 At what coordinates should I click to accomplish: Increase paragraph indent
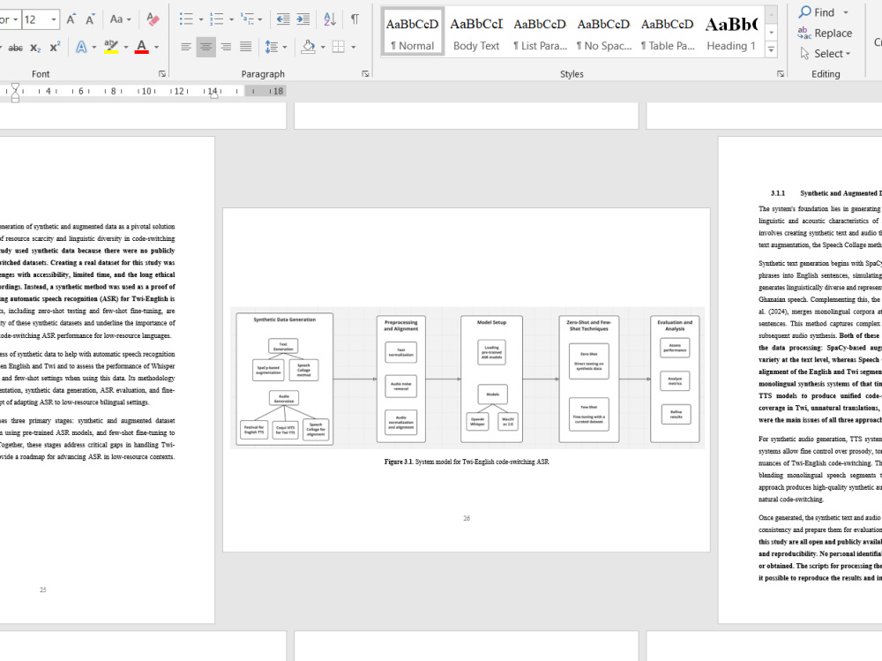pos(303,19)
